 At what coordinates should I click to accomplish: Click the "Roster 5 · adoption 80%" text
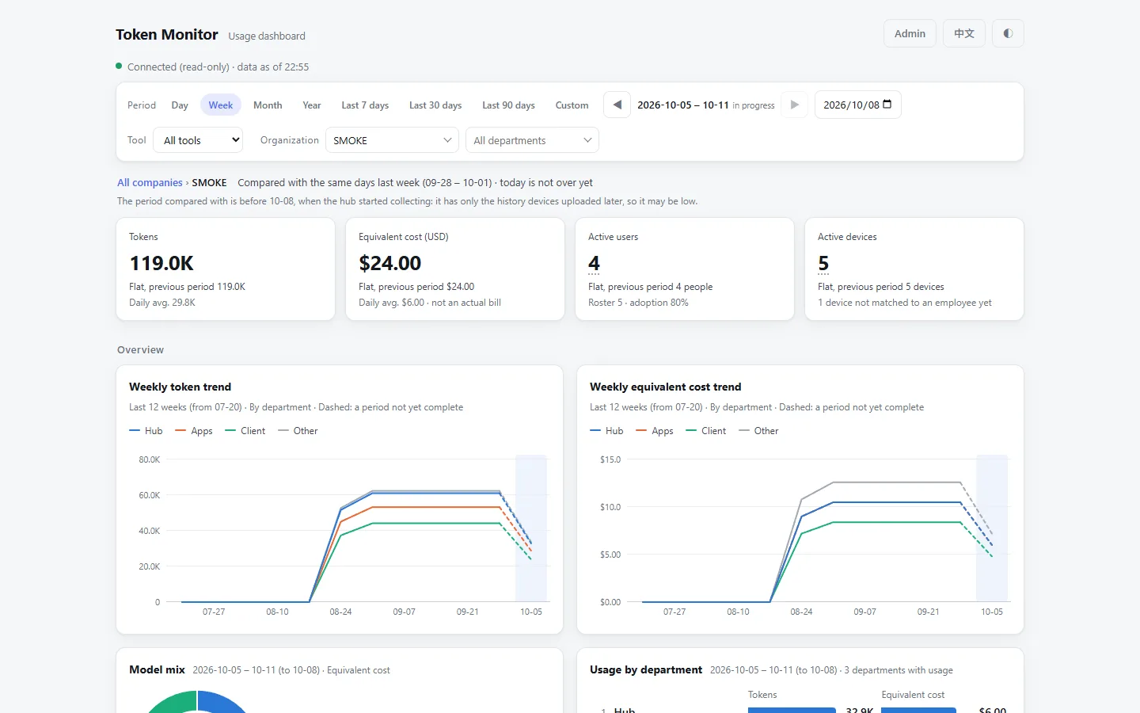click(638, 303)
